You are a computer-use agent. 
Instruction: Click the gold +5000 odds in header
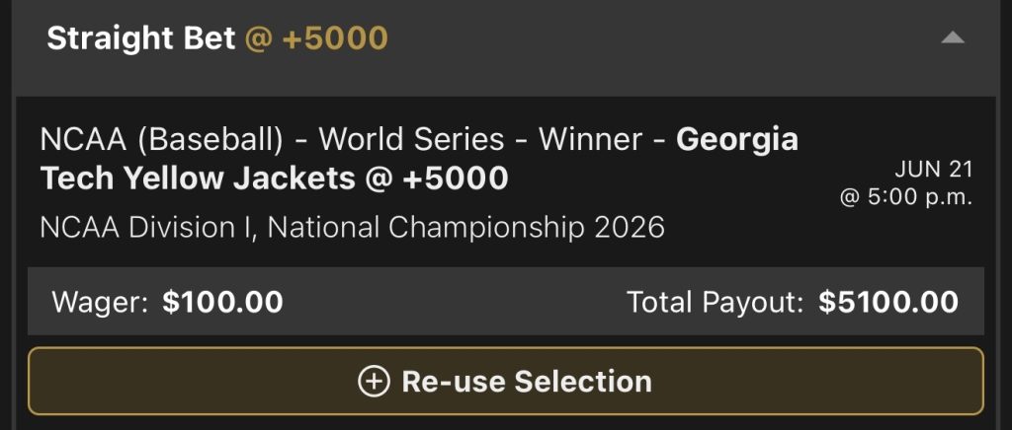click(x=335, y=38)
